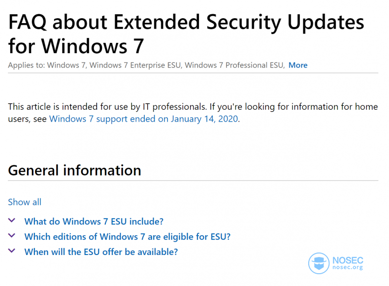Image resolution: width=389 pixels, height=286 pixels.
Task: Click the Applies to: label text
Action: point(27,65)
